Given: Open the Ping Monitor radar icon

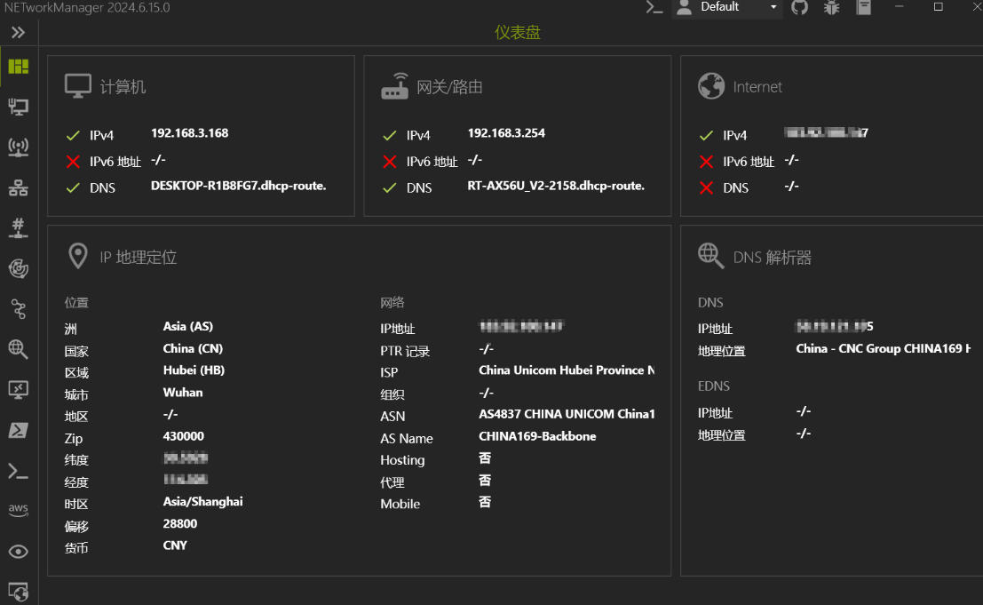Looking at the screenshot, I should 19,268.
